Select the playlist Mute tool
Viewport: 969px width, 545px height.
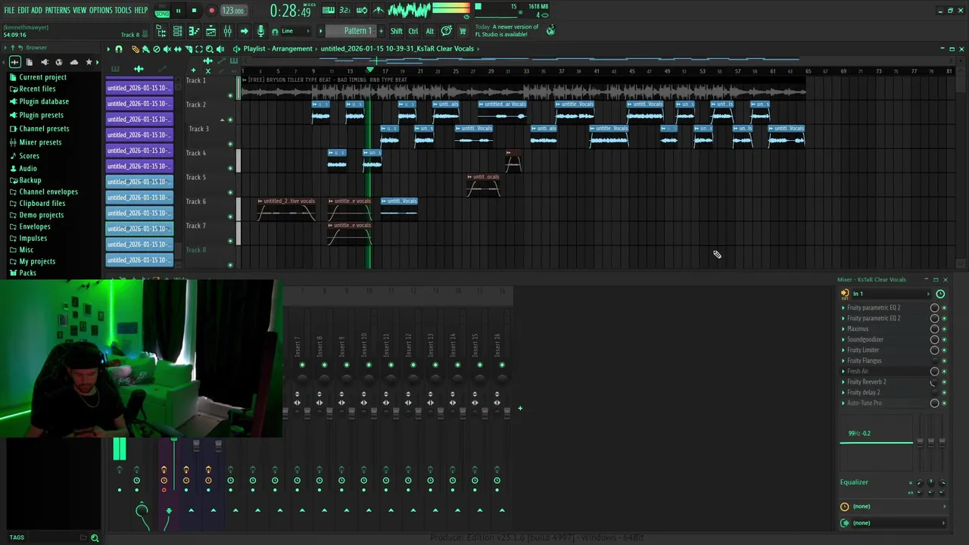[167, 48]
